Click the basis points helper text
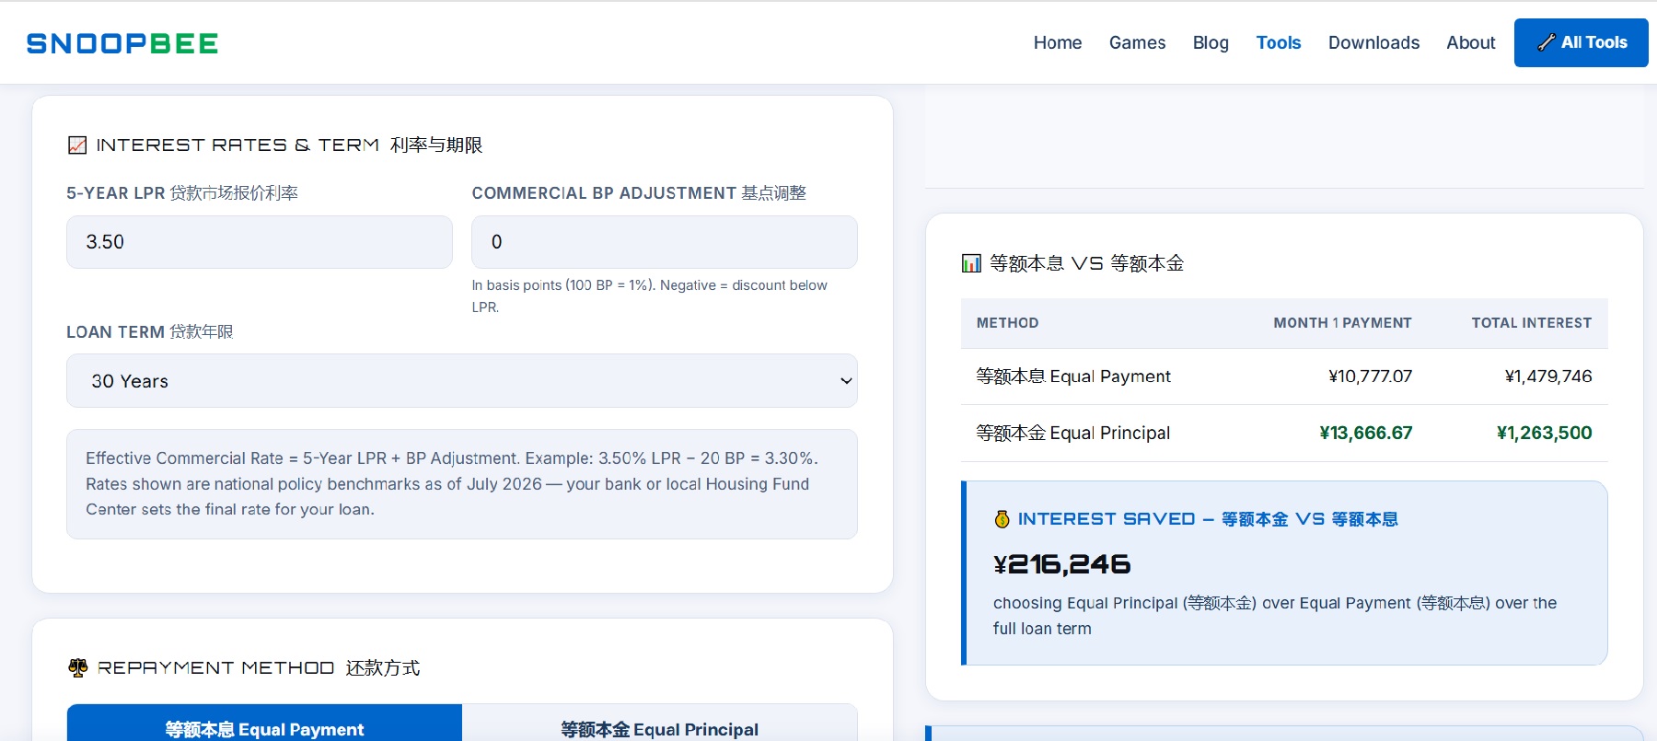Screen dimensions: 1657x741 pos(650,296)
